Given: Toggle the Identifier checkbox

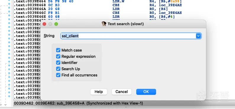Looking at the screenshot, I should tap(58, 62).
